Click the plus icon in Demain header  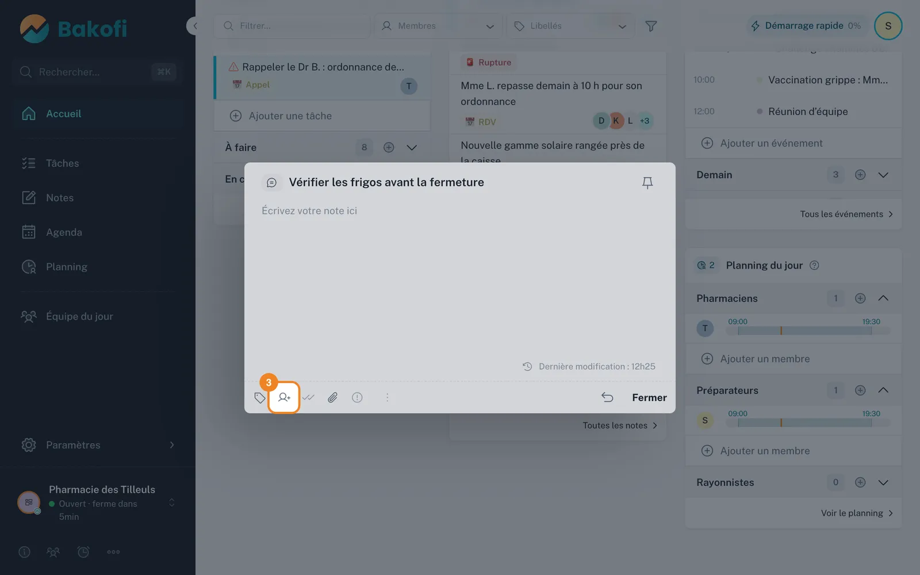860,175
